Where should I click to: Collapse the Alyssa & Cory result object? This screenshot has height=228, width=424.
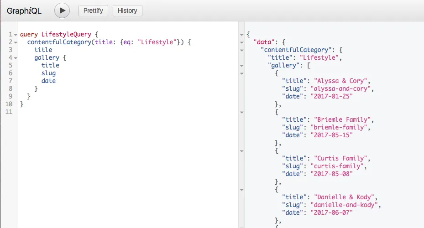tap(242, 73)
